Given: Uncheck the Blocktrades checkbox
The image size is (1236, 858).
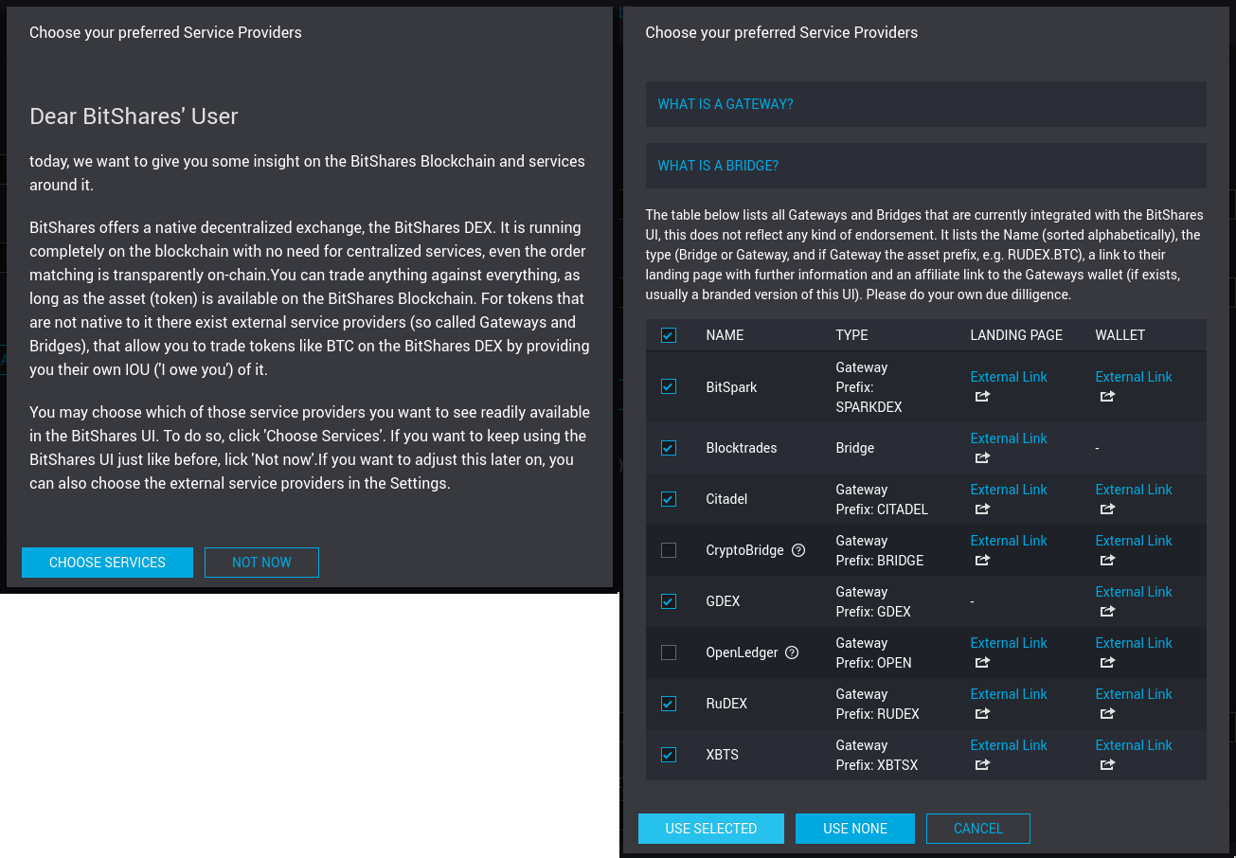Looking at the screenshot, I should pyautogui.click(x=669, y=448).
